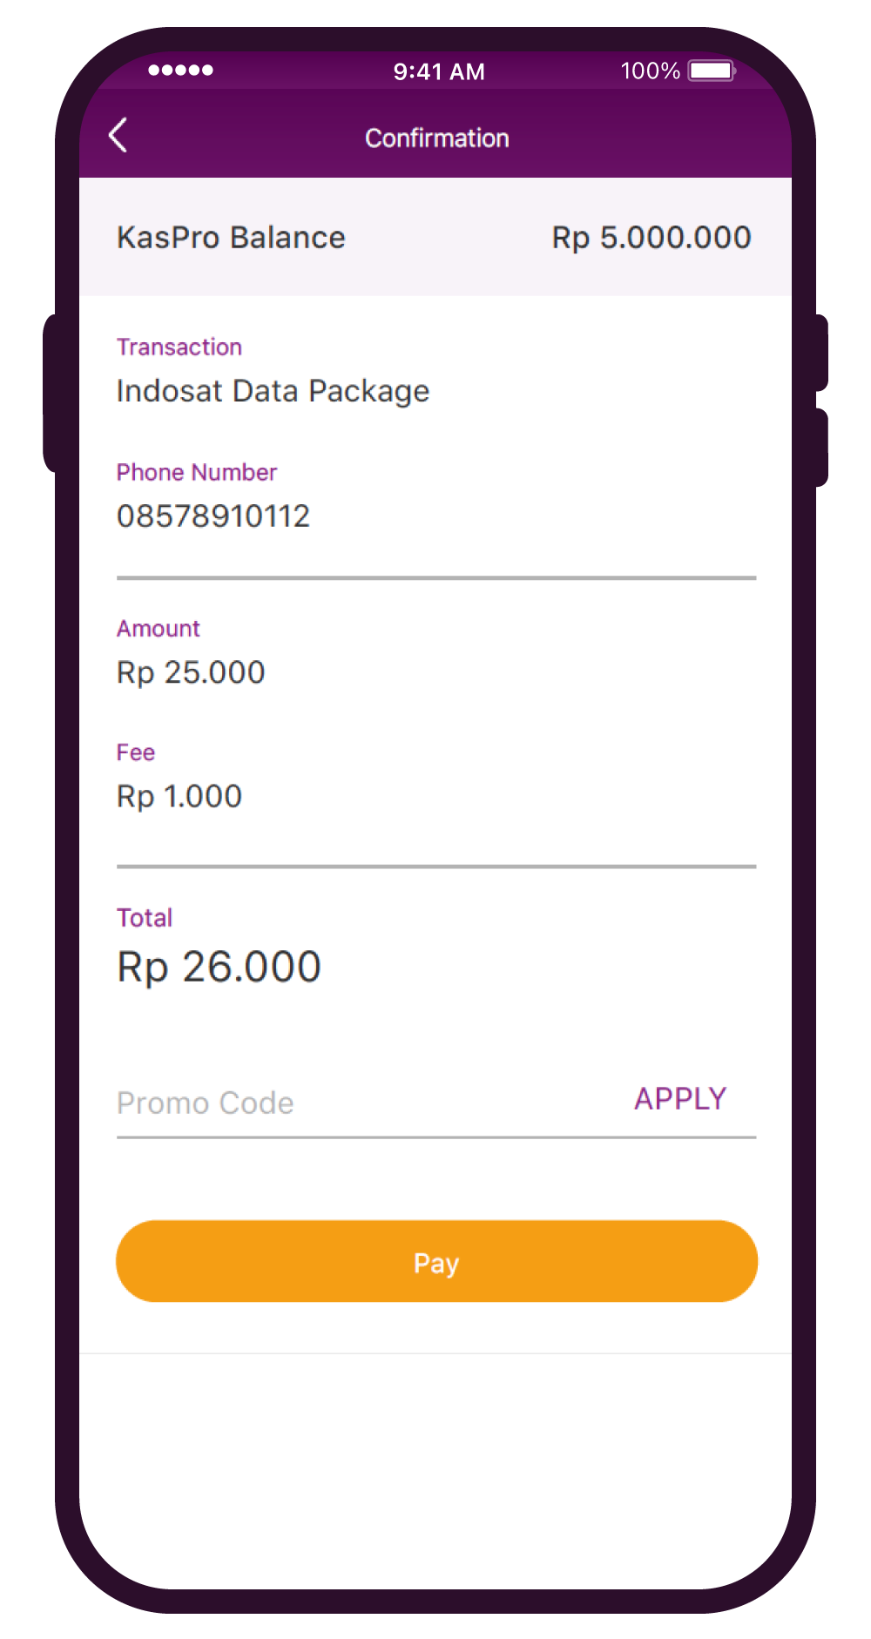Click the Rp 26.000 total value

tap(219, 967)
